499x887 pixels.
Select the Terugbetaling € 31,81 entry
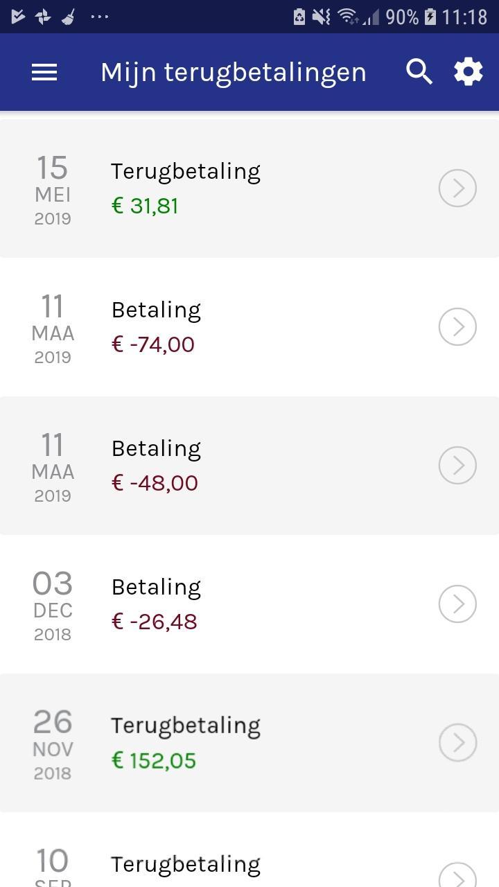(x=249, y=188)
